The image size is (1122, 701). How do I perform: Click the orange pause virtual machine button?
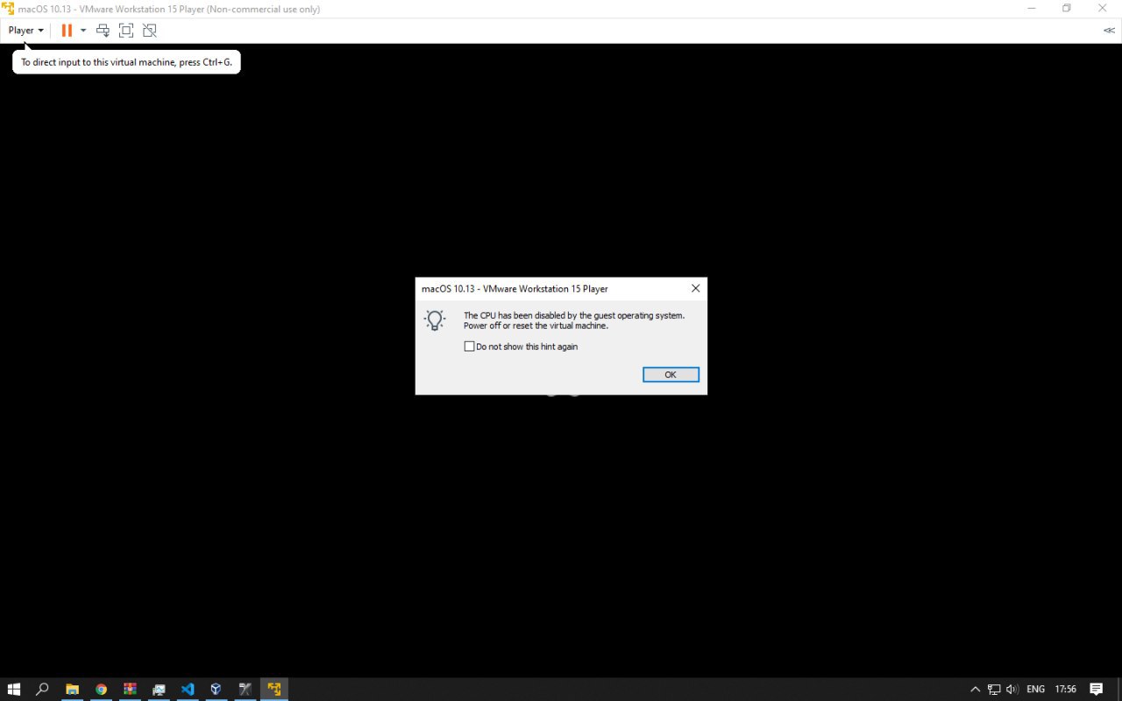(x=67, y=30)
